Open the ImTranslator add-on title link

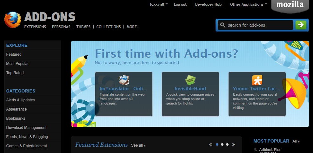[123, 89]
